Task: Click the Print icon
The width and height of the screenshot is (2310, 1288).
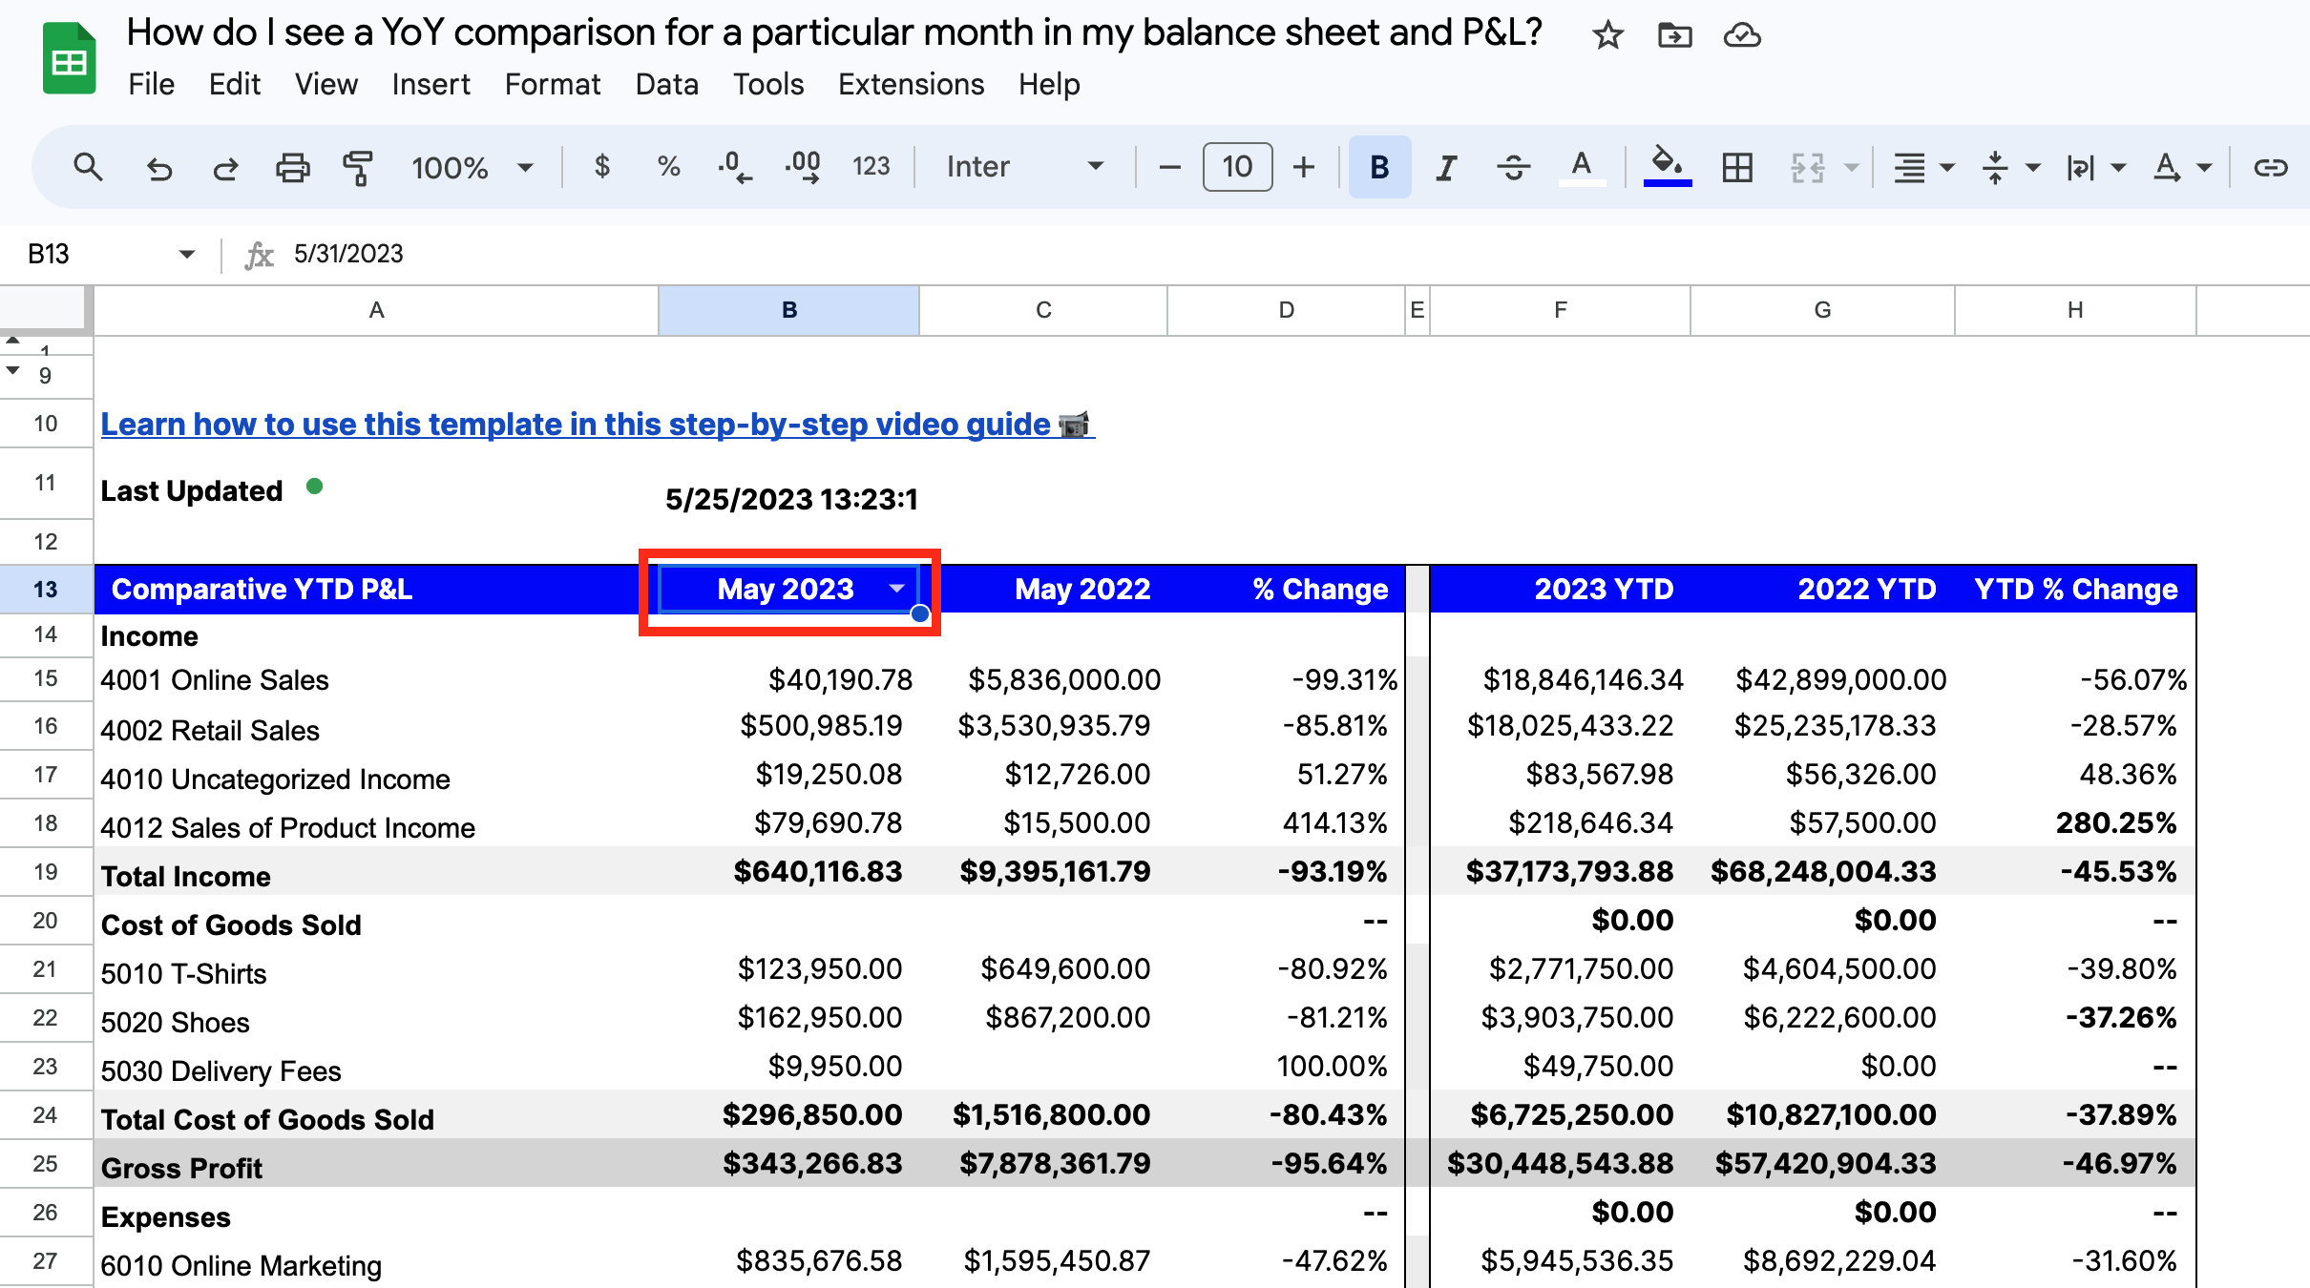Action: [292, 168]
